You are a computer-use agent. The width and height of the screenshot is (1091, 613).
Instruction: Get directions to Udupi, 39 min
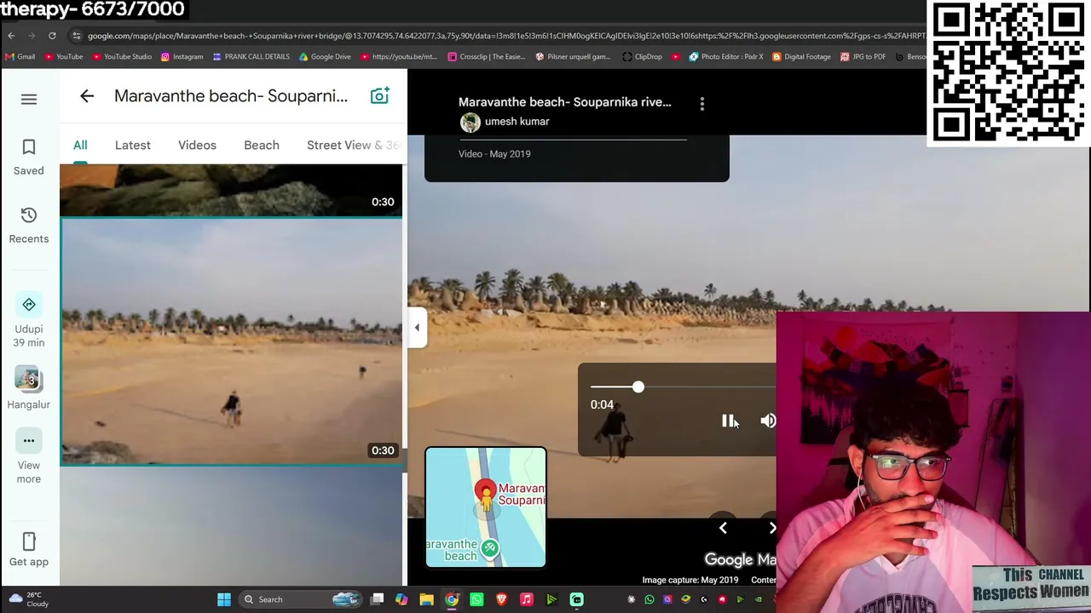pyautogui.click(x=29, y=322)
